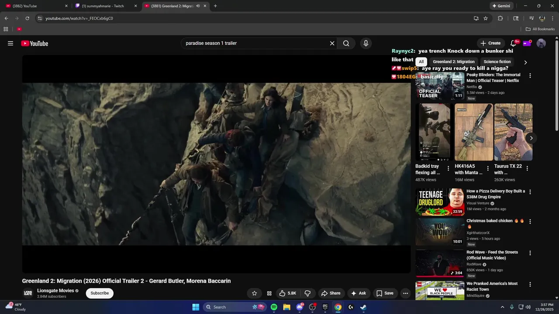Reload the YouTube page

pos(27,18)
